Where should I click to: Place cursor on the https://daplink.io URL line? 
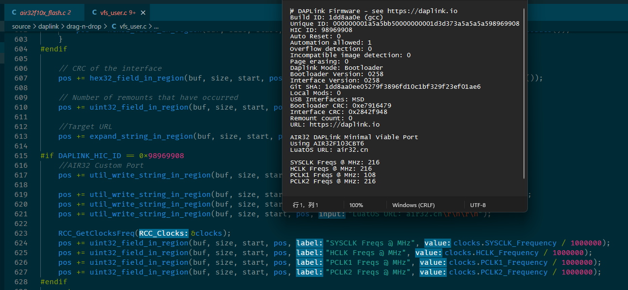tap(335, 125)
